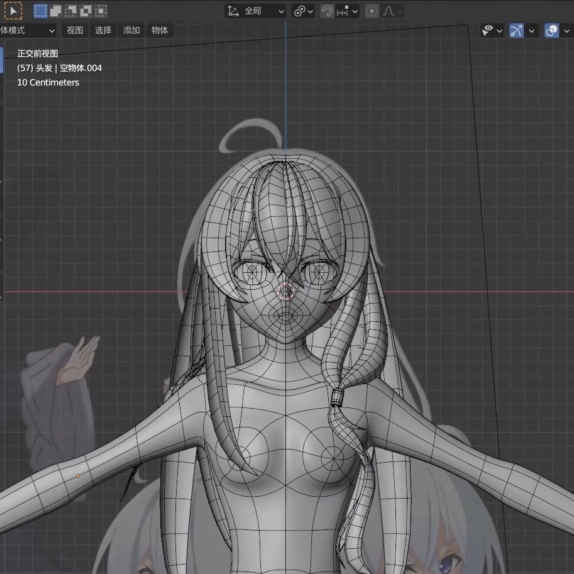Select the Tweak select tool icon
The image size is (574, 574).
13,11
